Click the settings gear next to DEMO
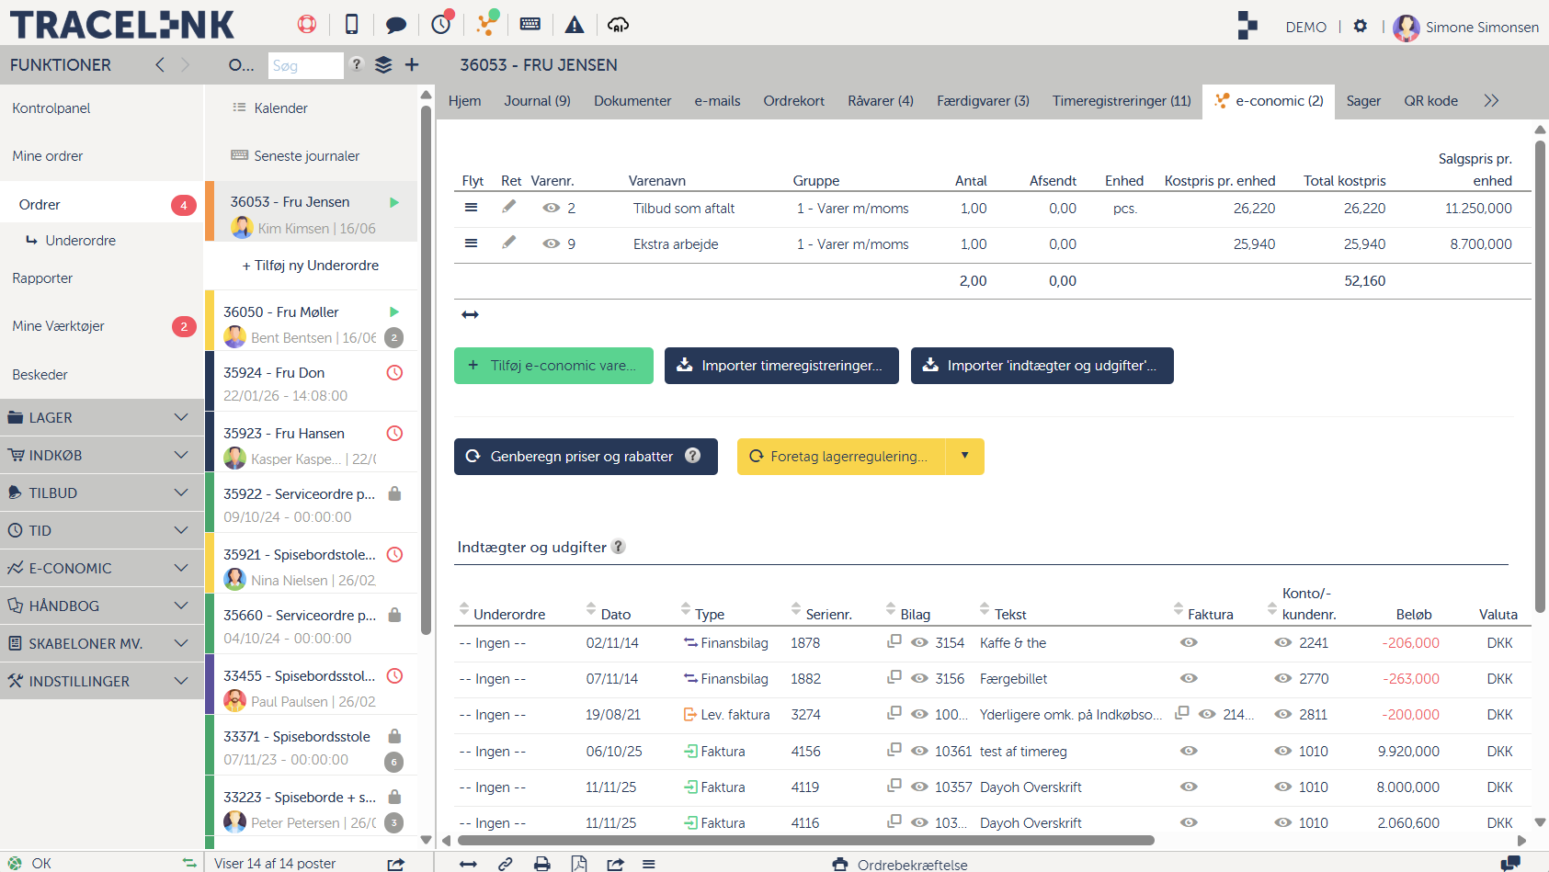This screenshot has width=1549, height=872. point(1361,27)
